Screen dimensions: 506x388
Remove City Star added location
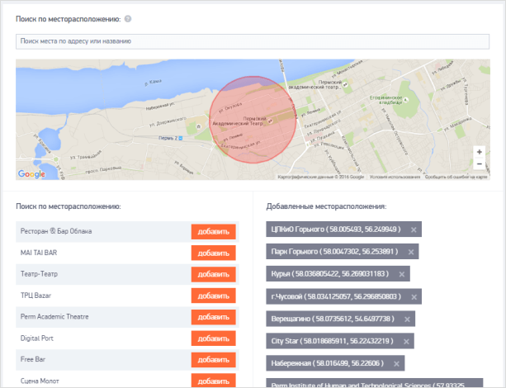pos(406,342)
